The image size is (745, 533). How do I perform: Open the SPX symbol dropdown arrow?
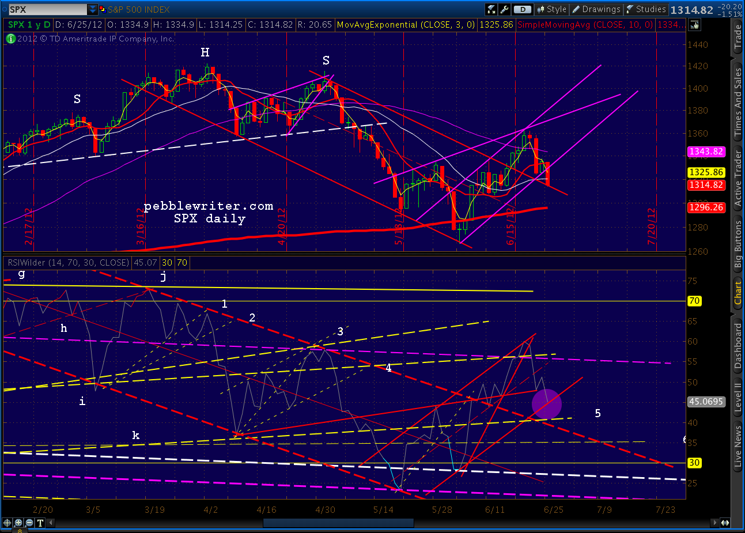(x=93, y=9)
